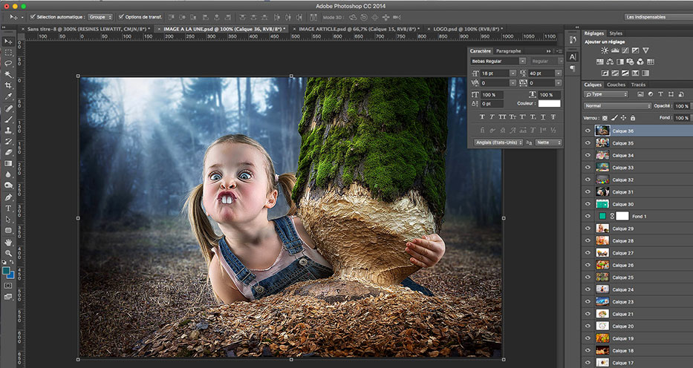
Task: Click the layer Opacité value field
Action: [x=683, y=106]
